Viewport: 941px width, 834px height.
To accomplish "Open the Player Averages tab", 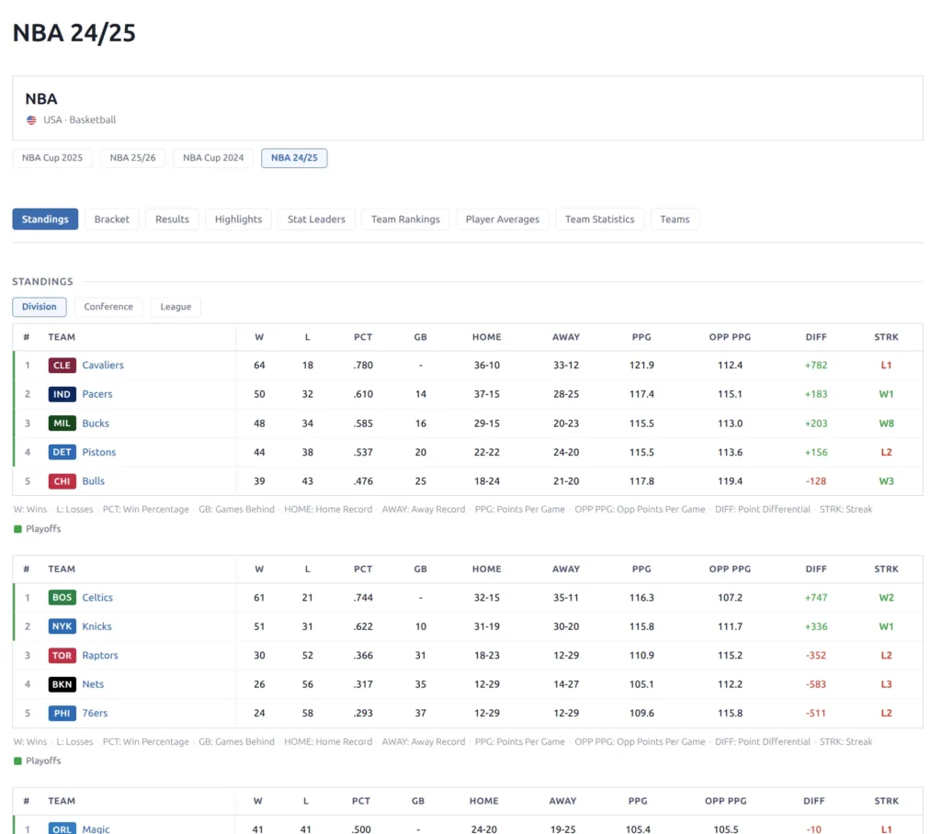I will 503,219.
